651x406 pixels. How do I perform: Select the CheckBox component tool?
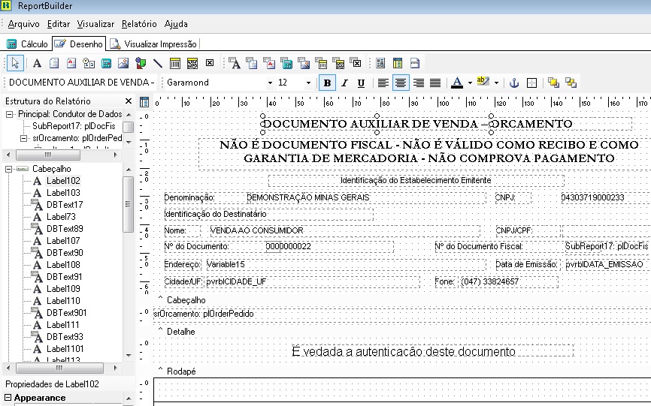(x=210, y=63)
